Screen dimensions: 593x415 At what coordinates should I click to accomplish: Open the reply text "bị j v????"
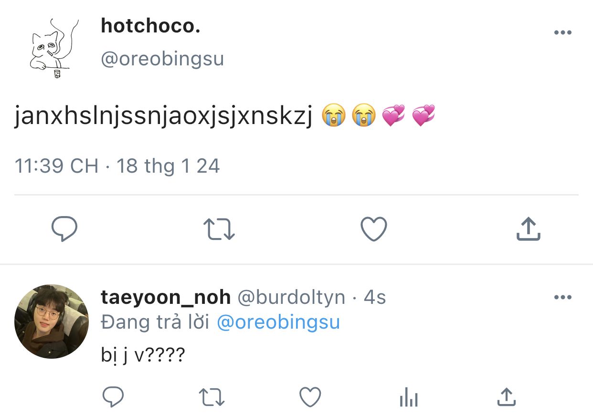(x=143, y=355)
